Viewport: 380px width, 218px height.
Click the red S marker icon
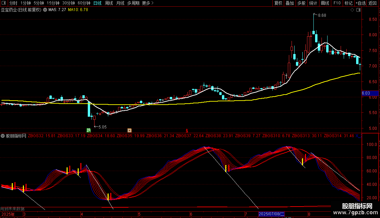click(x=187, y=130)
